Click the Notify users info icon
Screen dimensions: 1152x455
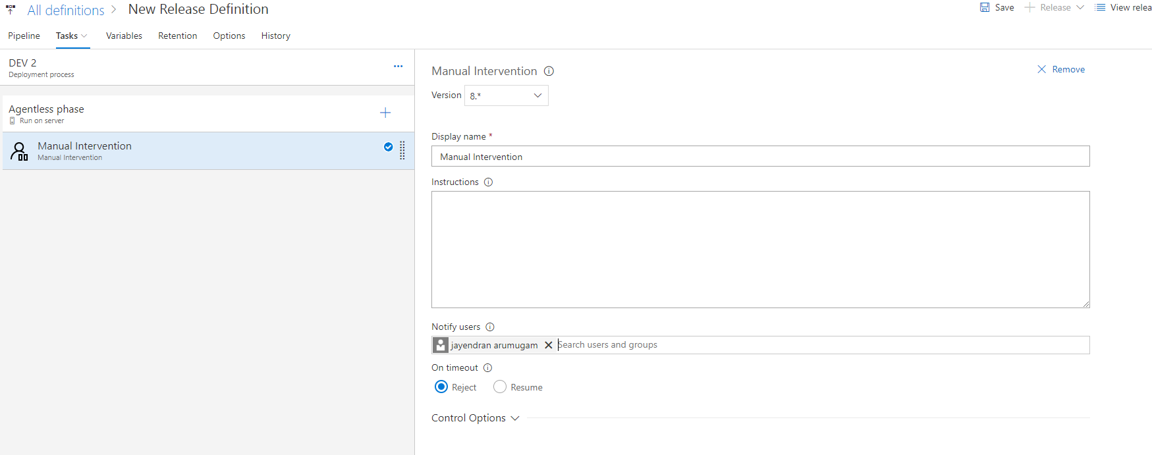click(x=490, y=327)
